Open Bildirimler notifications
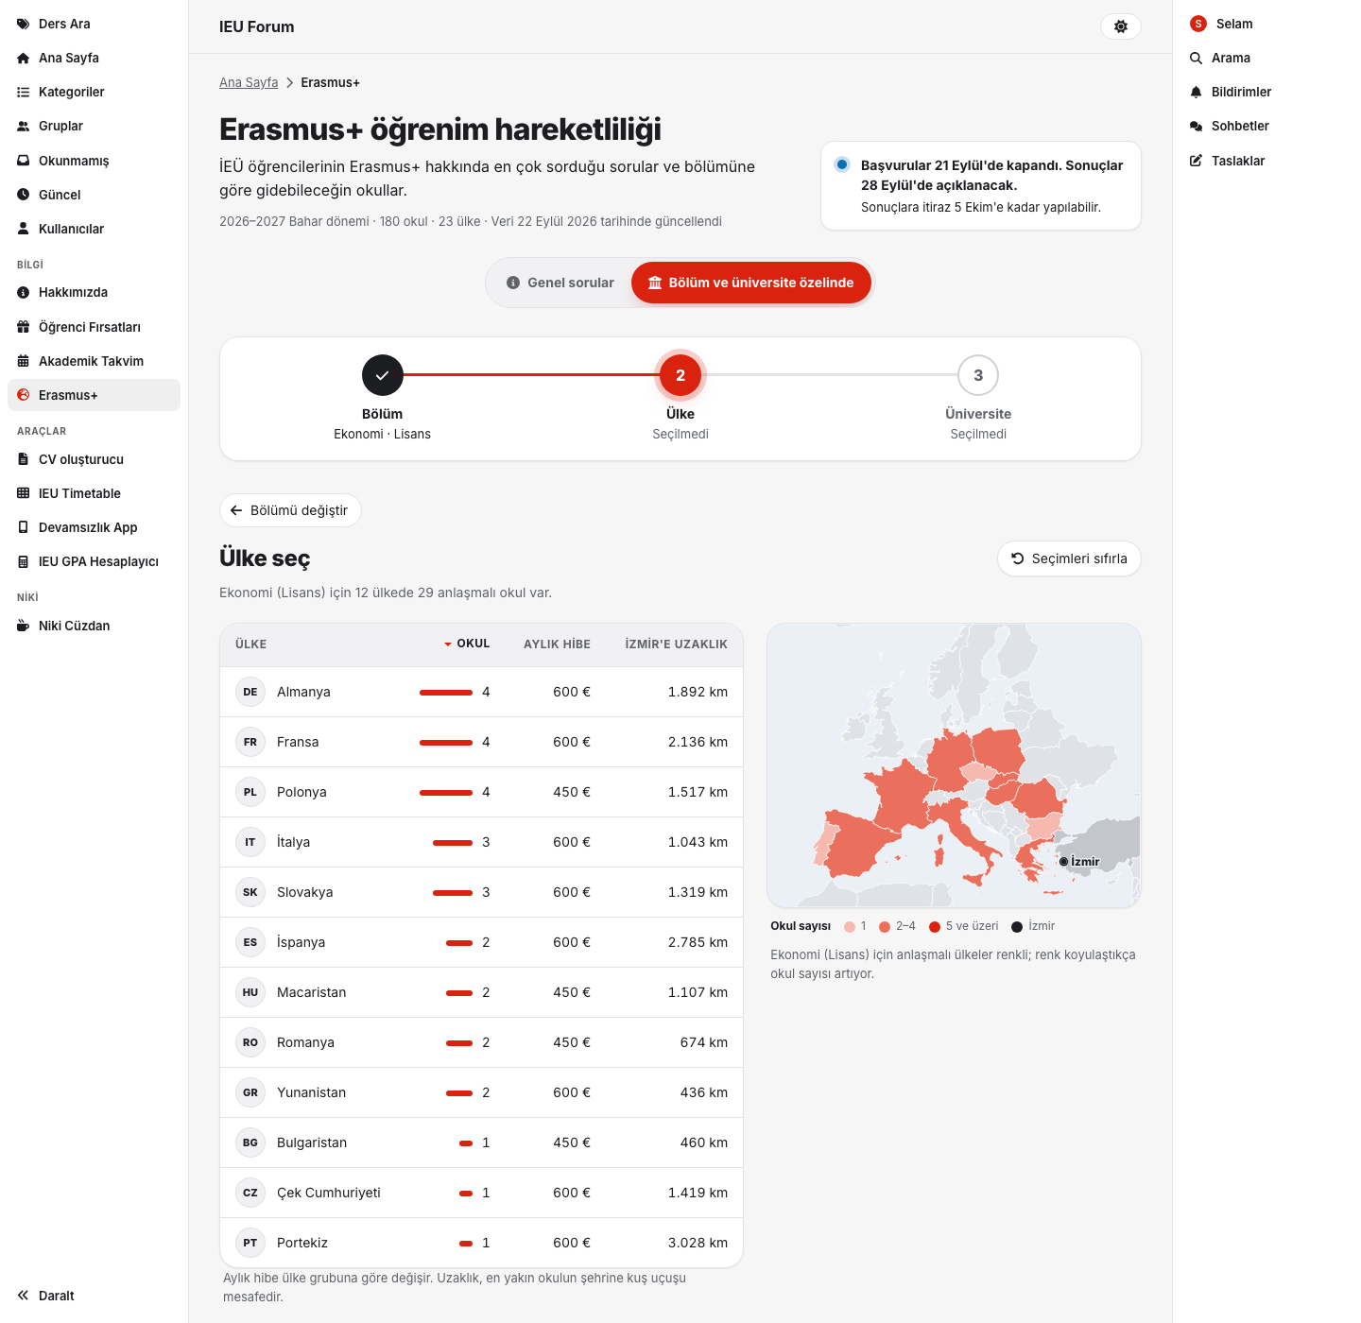Screen dimensions: 1361x1323 click(x=1266, y=92)
